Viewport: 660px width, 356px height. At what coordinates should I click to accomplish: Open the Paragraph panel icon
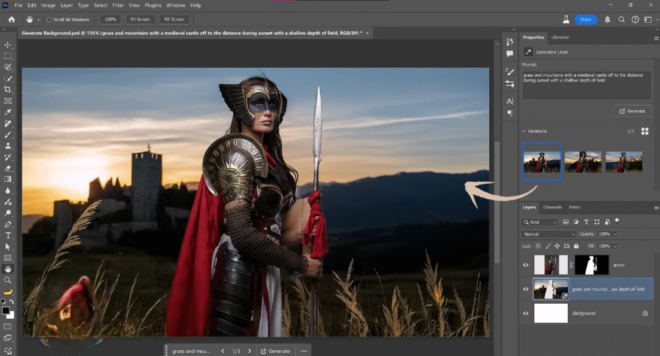(510, 114)
